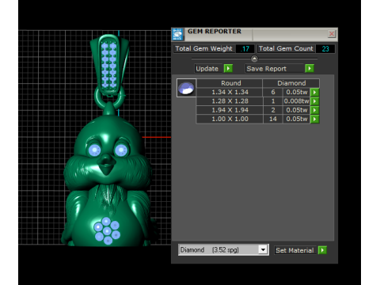Click the green arrow next to Update
The width and height of the screenshot is (380, 285).
(x=228, y=69)
